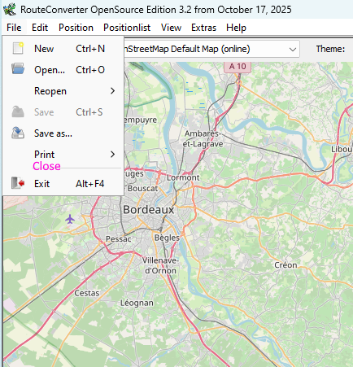Open the Edit menu
The width and height of the screenshot is (353, 367).
tap(40, 28)
